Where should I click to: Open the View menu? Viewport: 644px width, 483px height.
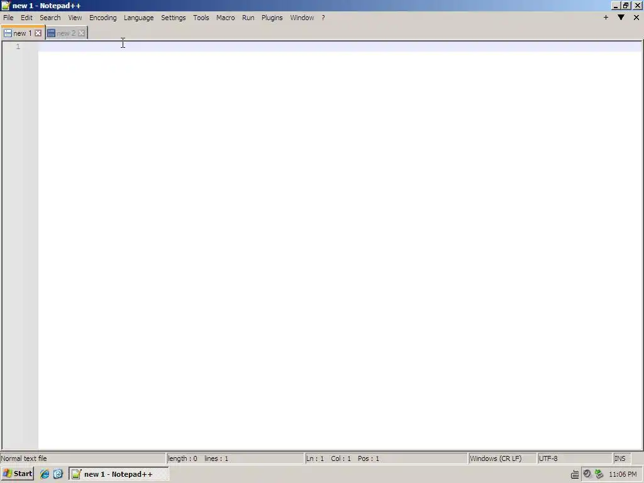[x=75, y=18]
